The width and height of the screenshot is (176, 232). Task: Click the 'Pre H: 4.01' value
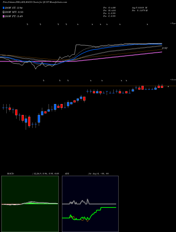(109, 11)
